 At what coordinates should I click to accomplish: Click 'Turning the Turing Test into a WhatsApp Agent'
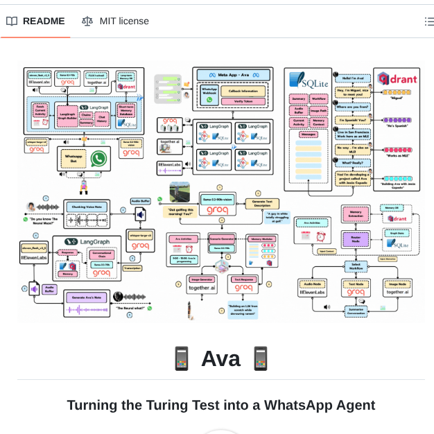(x=221, y=405)
